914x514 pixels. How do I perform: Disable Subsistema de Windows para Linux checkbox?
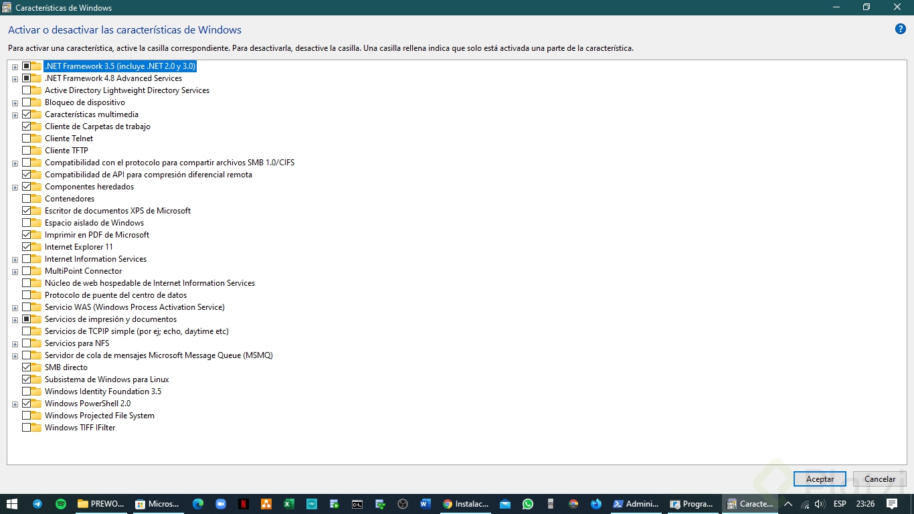click(x=26, y=379)
